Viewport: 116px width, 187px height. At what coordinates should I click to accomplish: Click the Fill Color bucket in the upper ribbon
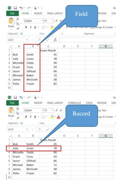tap(52, 27)
